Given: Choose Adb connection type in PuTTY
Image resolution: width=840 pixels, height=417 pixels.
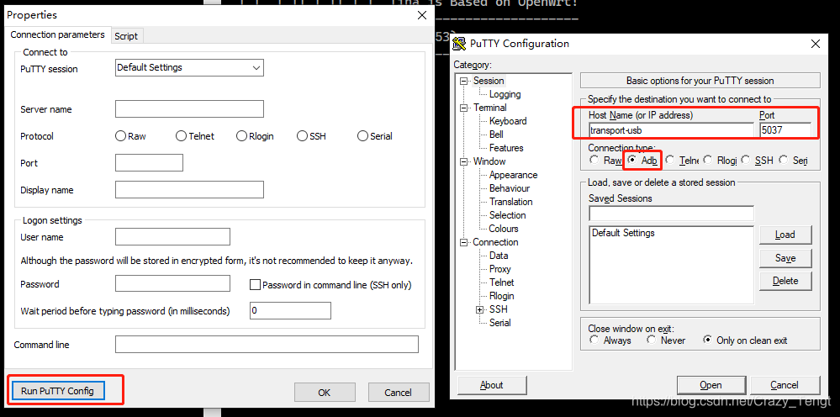Looking at the screenshot, I should click(632, 160).
